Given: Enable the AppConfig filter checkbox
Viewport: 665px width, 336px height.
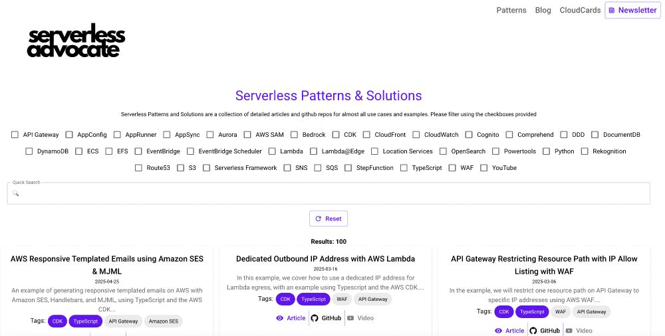Looking at the screenshot, I should pyautogui.click(x=69, y=134).
